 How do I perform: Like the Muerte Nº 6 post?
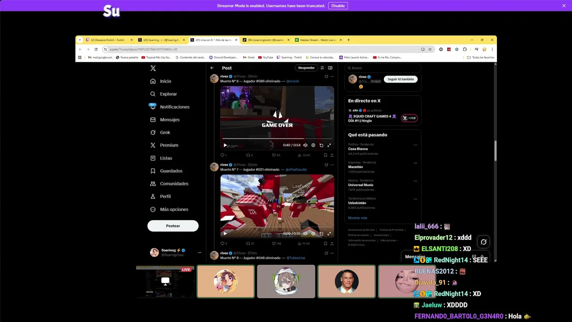[x=276, y=155]
